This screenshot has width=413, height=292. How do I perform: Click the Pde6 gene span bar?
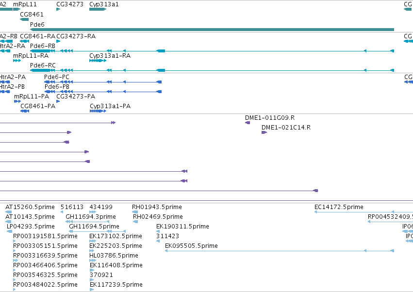tap(212, 30)
